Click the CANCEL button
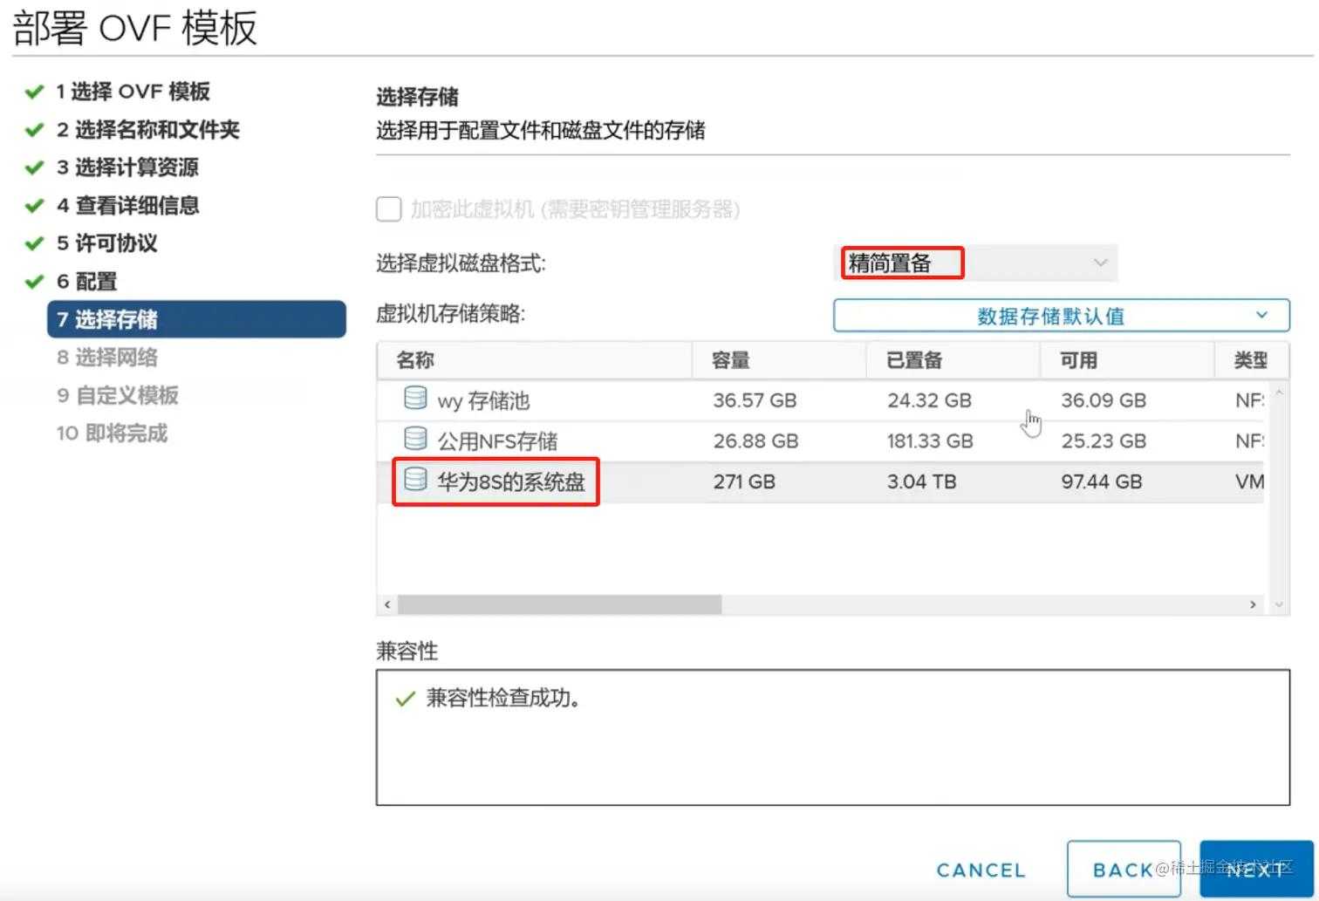Image resolution: width=1319 pixels, height=901 pixels. pyautogui.click(x=981, y=870)
